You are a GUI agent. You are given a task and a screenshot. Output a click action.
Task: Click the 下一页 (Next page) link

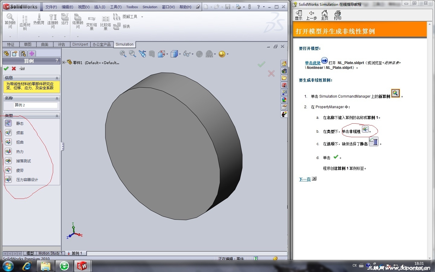coord(304,179)
